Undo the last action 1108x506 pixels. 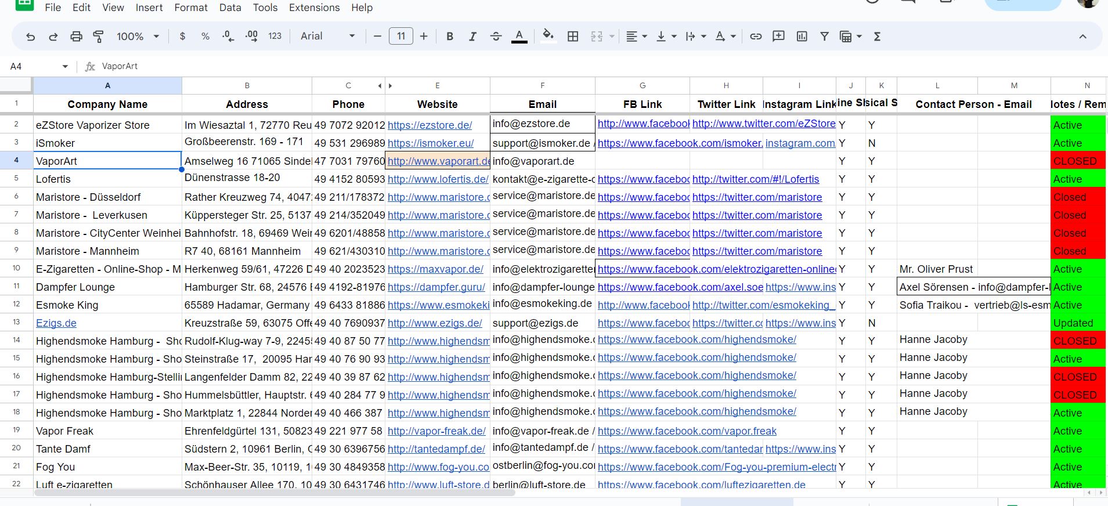pyautogui.click(x=31, y=37)
